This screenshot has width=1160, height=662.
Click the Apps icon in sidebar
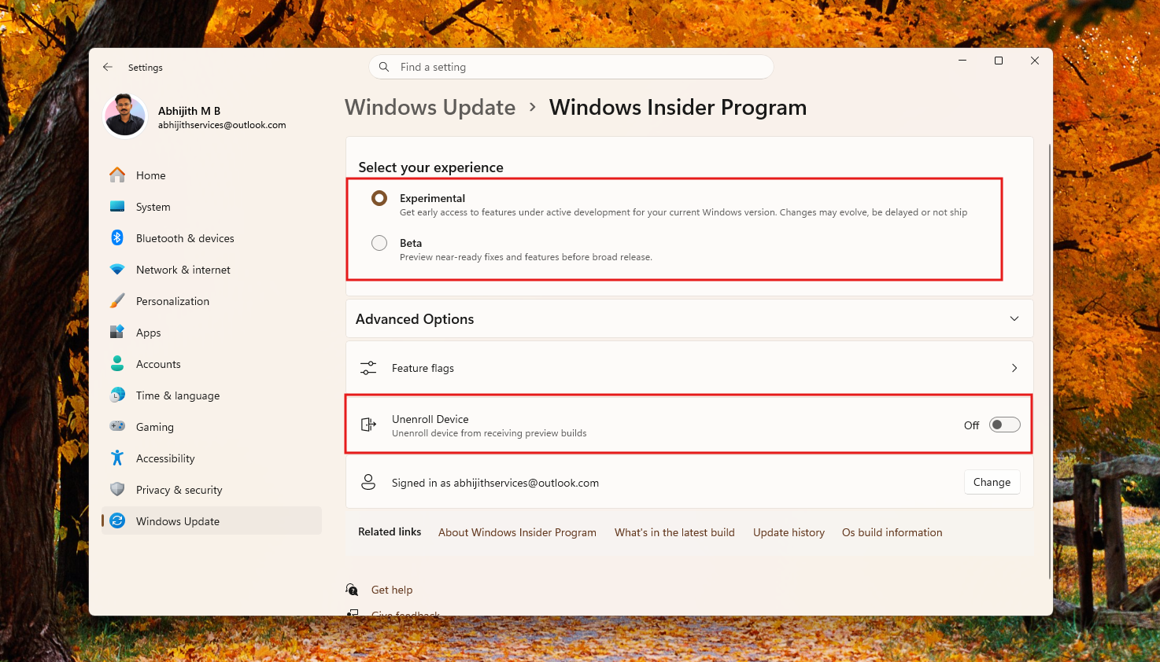pyautogui.click(x=117, y=332)
